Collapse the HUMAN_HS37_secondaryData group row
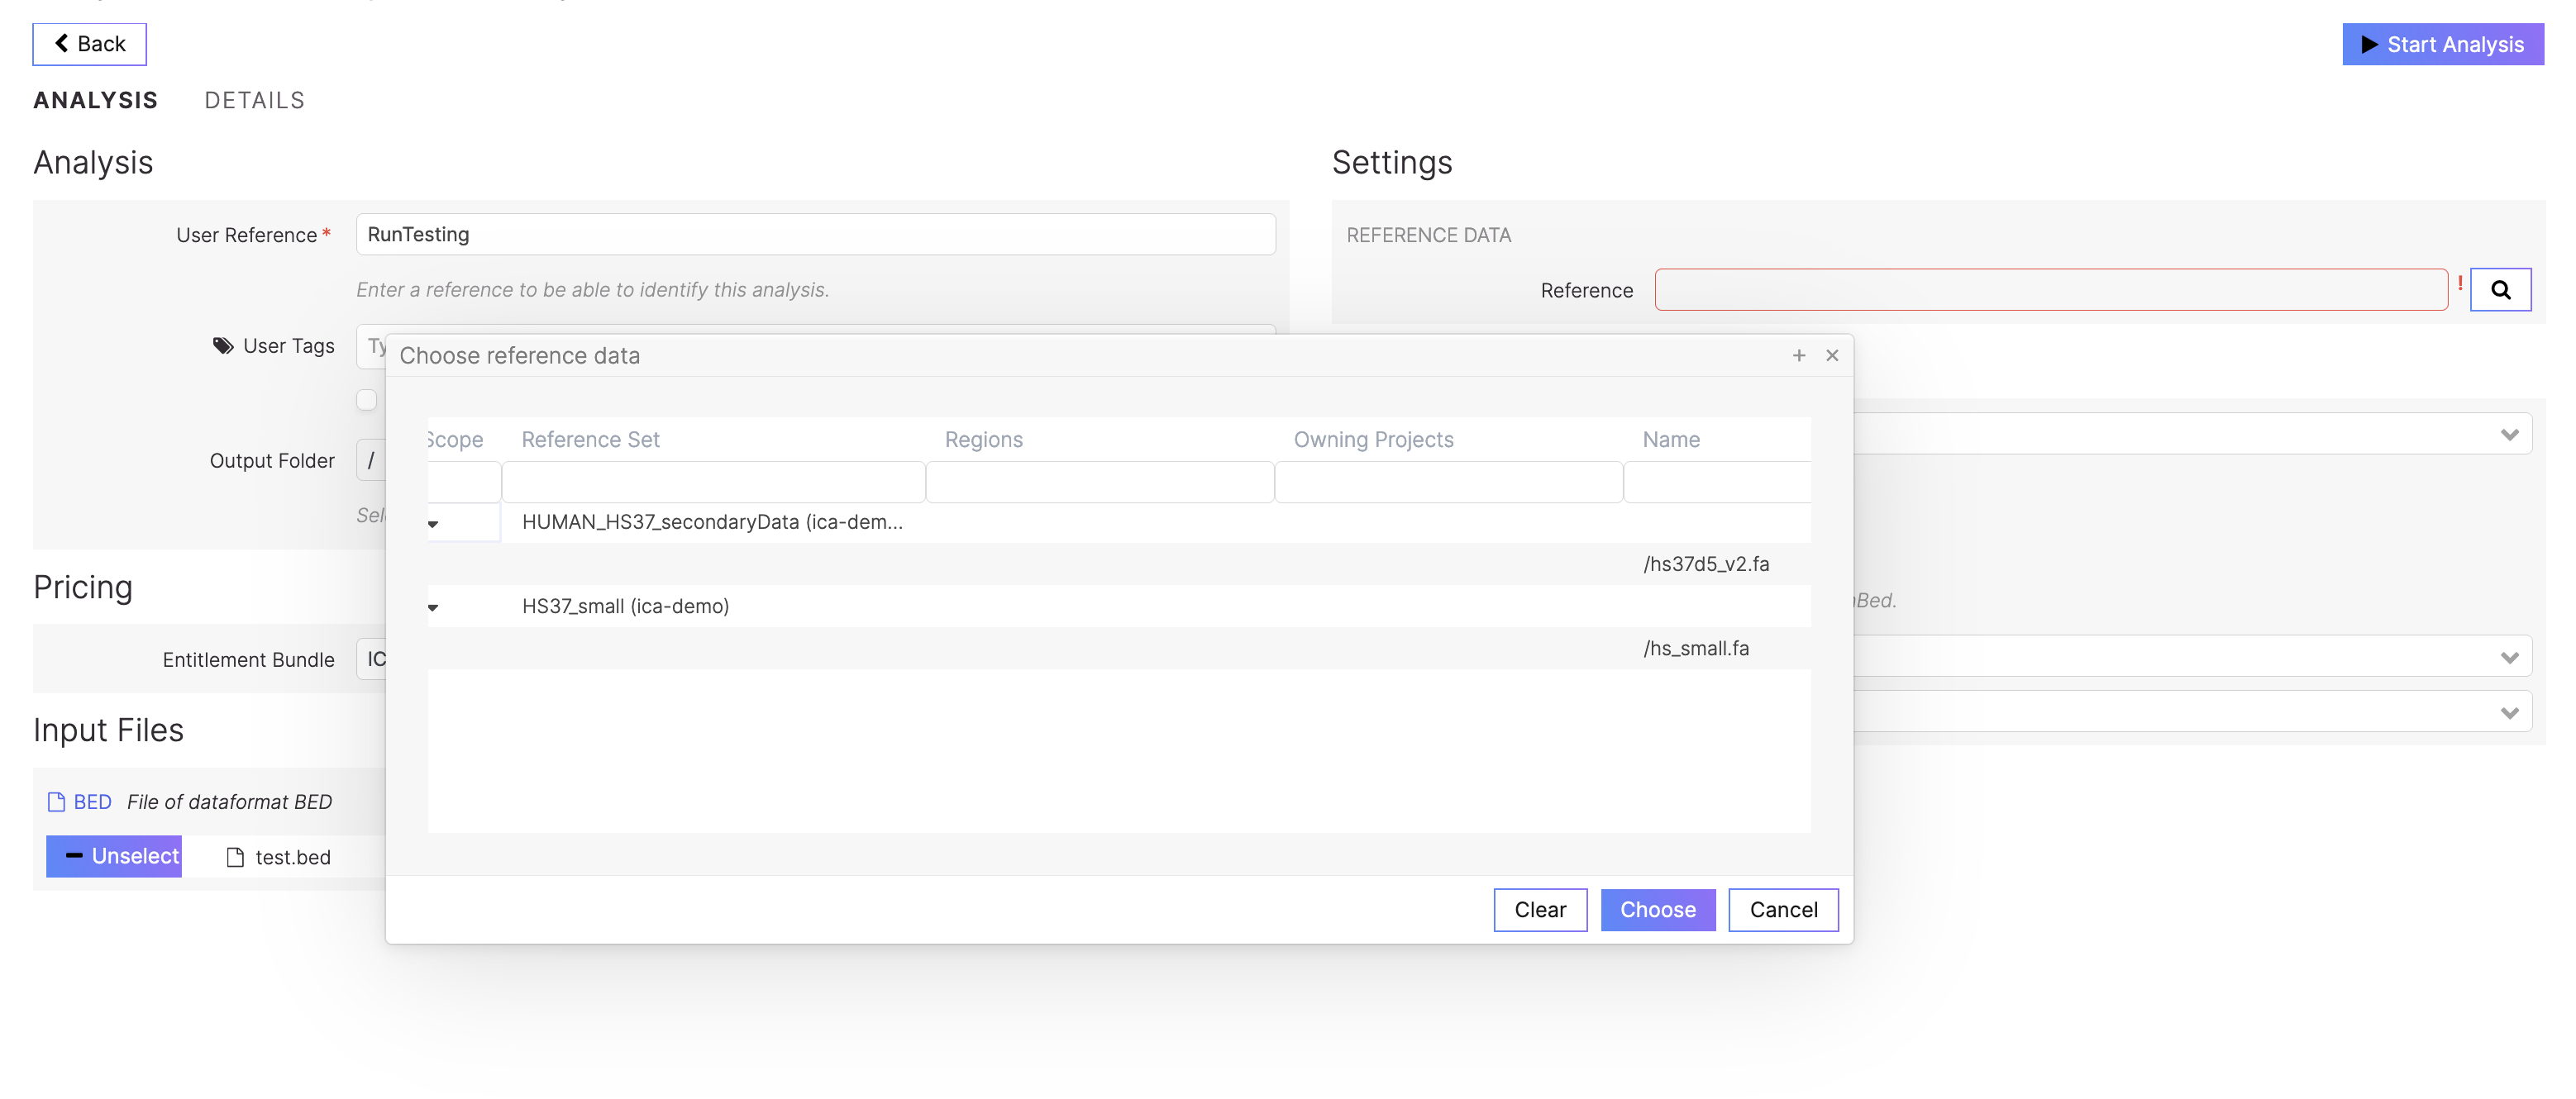Screen dimensions: 2576x1099 click(433, 524)
